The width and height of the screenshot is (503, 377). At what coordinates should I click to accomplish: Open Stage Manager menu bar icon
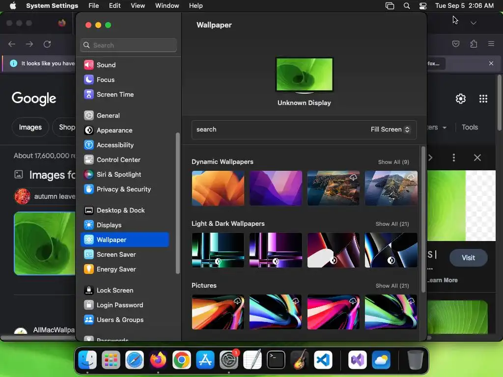[390, 6]
